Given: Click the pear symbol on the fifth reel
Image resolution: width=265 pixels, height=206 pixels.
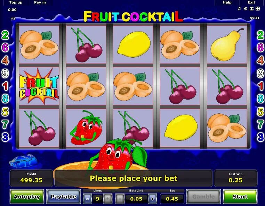Looking at the screenshot, I should tap(227, 45).
